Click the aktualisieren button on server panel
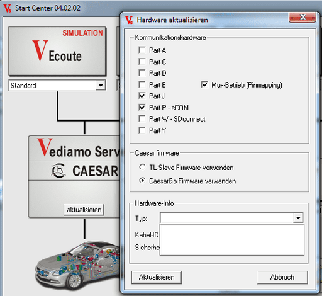 [84, 210]
